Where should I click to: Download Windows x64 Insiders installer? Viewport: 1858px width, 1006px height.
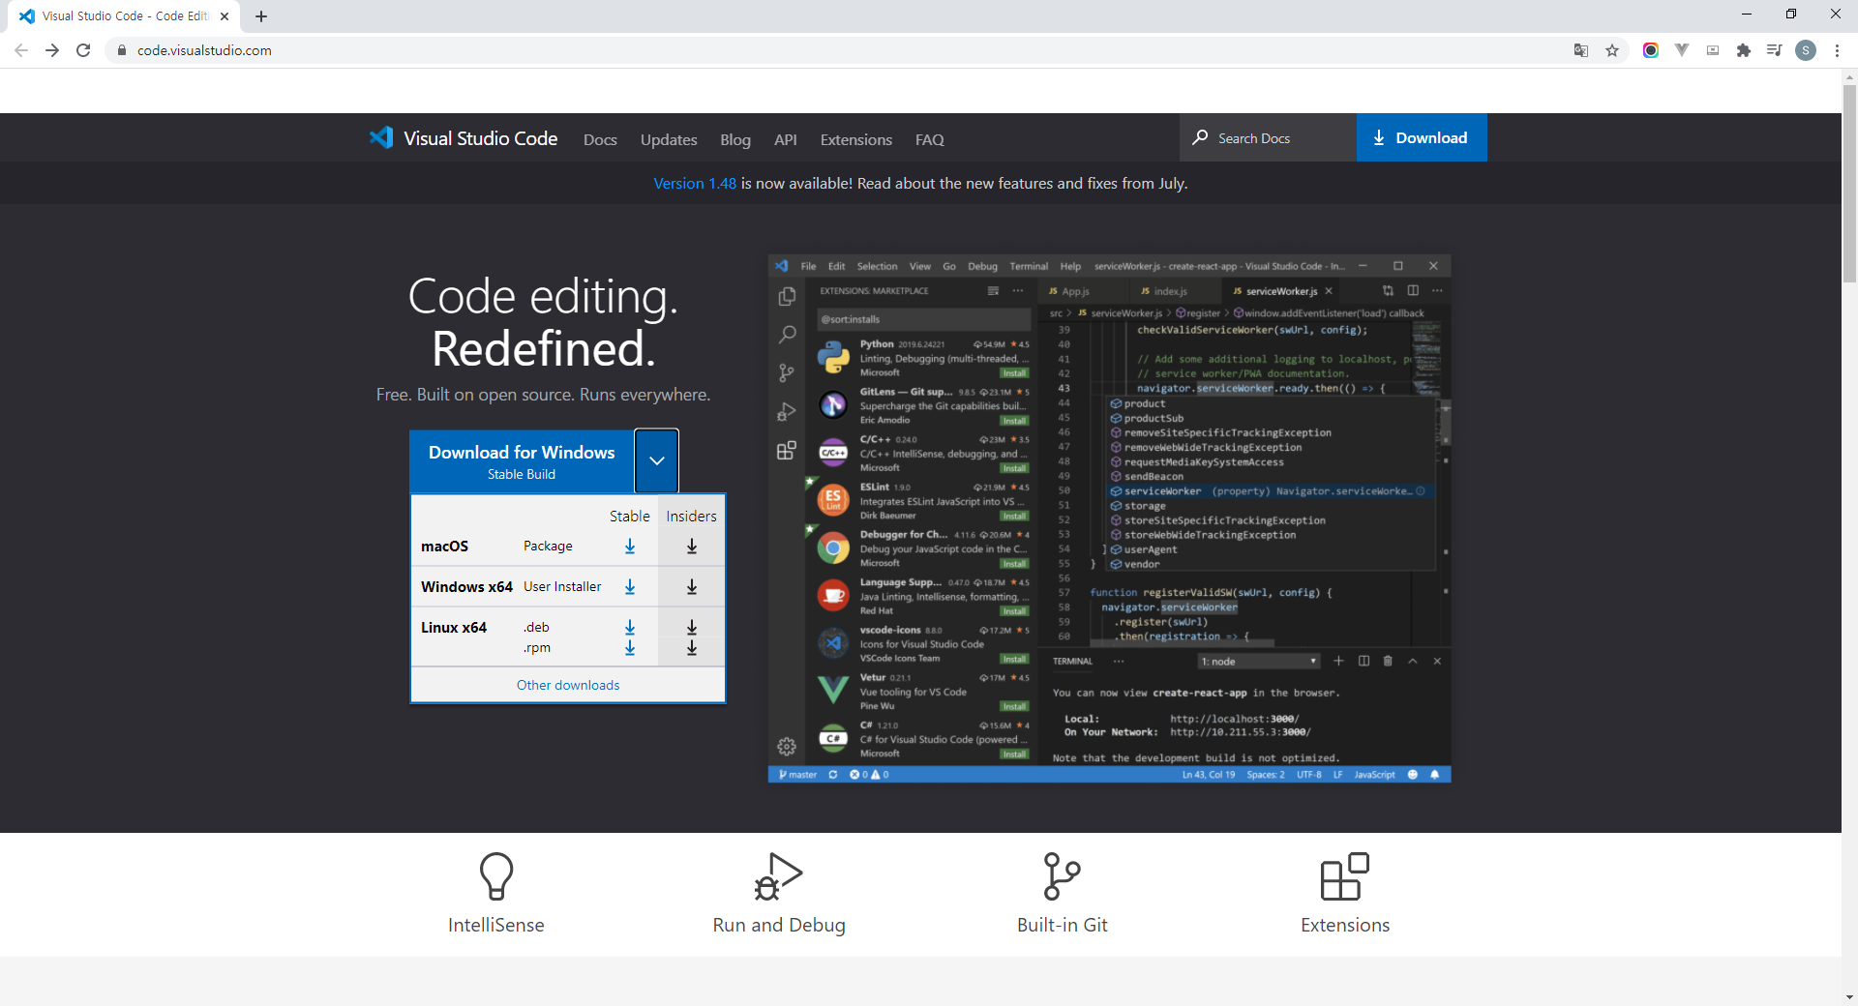692,587
